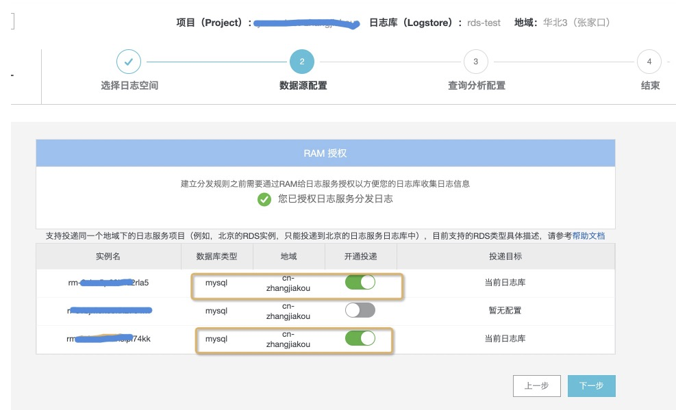This screenshot has width=676, height=410.
Task: Disable delivery toggle for instance ending 2rla5
Action: tap(360, 283)
